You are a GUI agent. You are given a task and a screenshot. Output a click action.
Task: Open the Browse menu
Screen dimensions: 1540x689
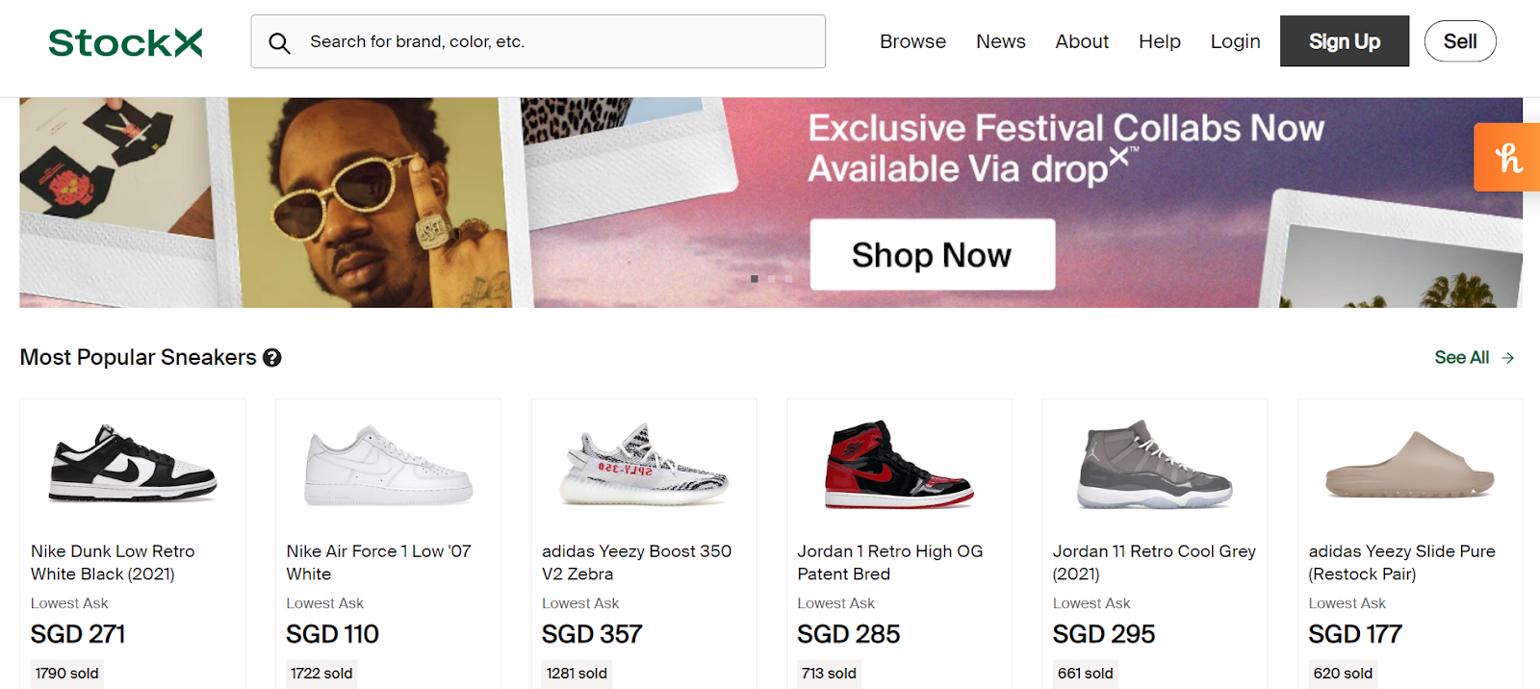point(912,41)
